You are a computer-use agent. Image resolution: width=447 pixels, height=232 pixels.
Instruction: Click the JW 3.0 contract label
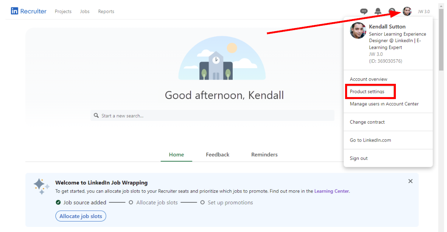(x=424, y=12)
